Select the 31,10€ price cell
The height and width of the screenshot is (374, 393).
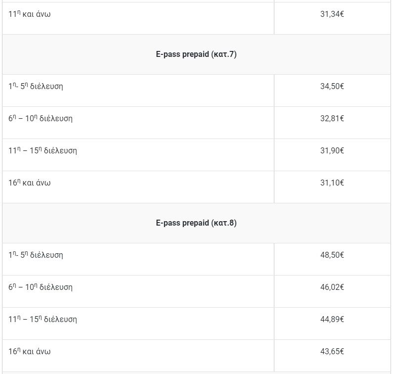tap(332, 183)
